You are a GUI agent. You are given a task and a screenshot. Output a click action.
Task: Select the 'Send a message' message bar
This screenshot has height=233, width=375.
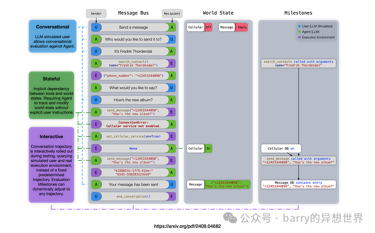pyautogui.click(x=134, y=27)
